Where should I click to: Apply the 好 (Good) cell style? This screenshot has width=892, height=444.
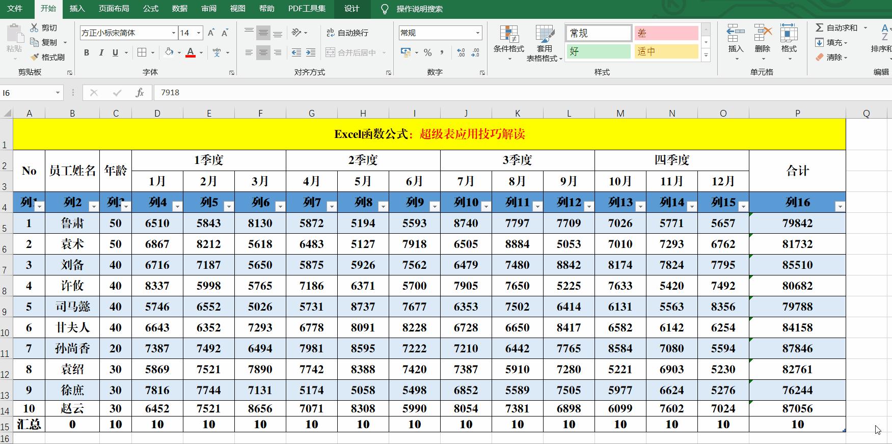click(x=599, y=51)
